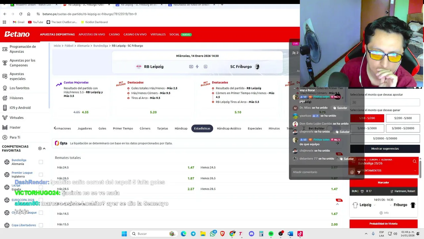The height and width of the screenshot is (239, 424).
Task: Send comment with the paper plane icon
Action: 359,172
